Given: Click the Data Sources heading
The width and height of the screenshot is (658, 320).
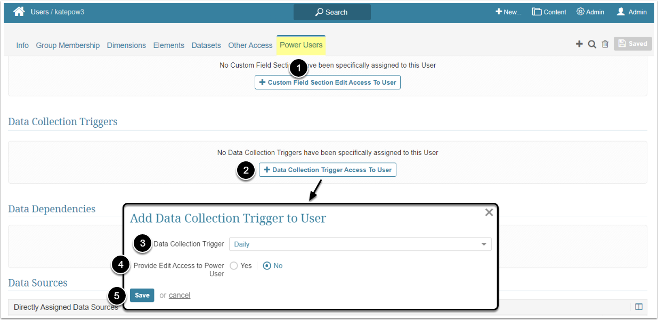Looking at the screenshot, I should click(x=38, y=283).
